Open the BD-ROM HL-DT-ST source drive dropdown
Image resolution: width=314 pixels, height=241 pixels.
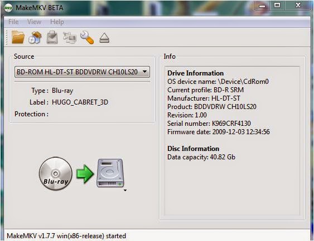(x=82, y=72)
